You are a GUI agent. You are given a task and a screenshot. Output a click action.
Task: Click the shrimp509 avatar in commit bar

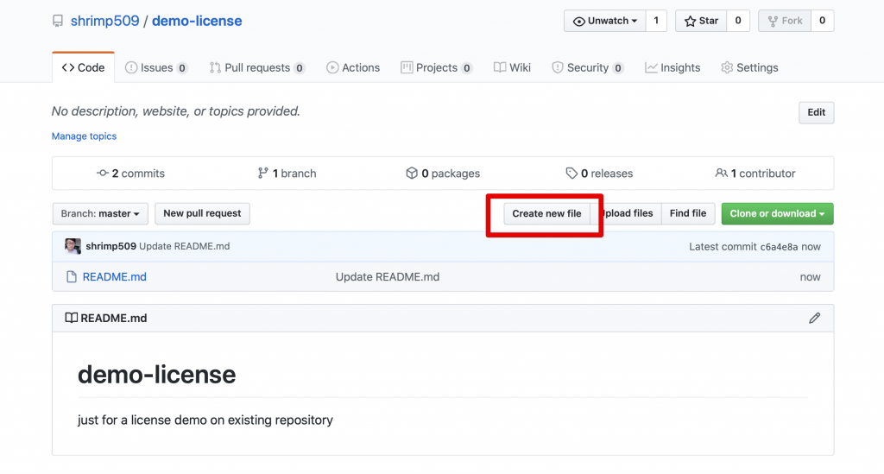(x=73, y=246)
